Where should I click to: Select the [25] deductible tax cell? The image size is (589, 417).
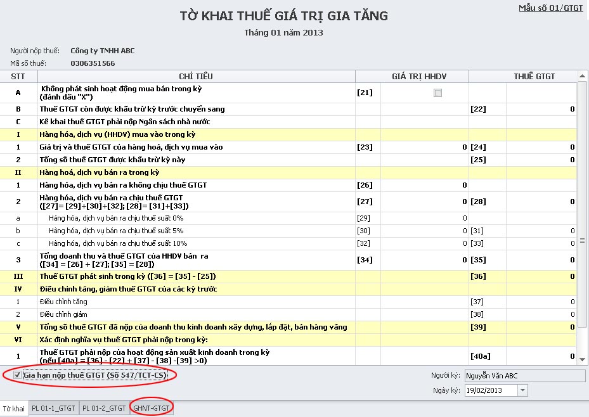point(541,160)
